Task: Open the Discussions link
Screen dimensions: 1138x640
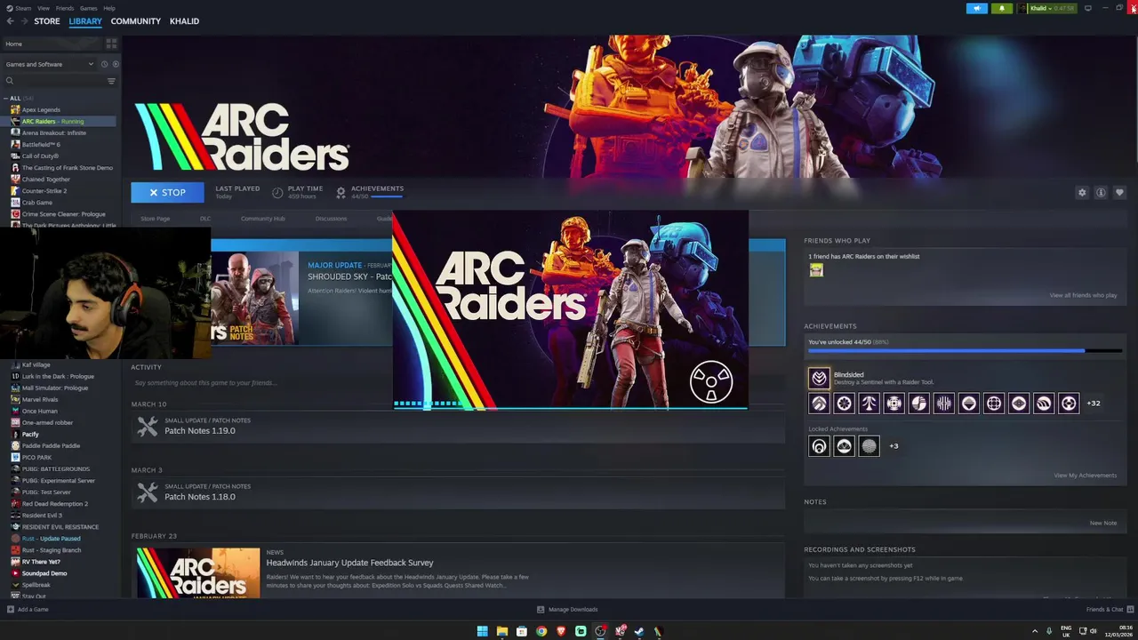Action: point(331,219)
